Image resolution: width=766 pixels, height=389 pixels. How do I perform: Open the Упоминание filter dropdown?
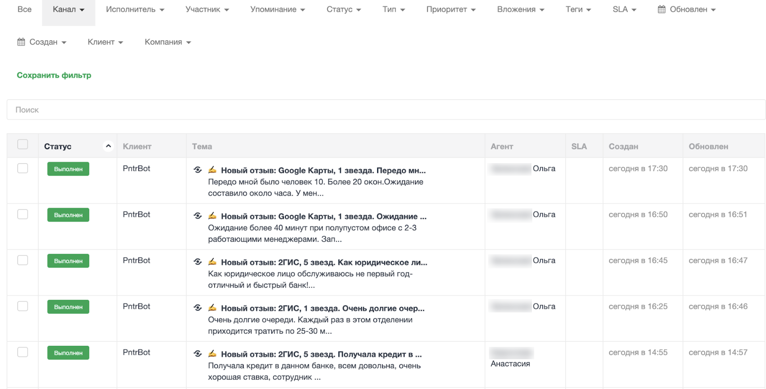coord(278,10)
